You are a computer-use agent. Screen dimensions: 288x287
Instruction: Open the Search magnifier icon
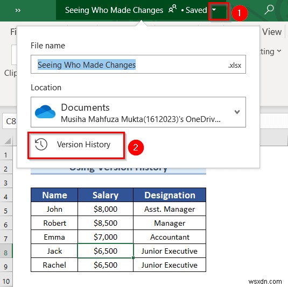[269, 10]
